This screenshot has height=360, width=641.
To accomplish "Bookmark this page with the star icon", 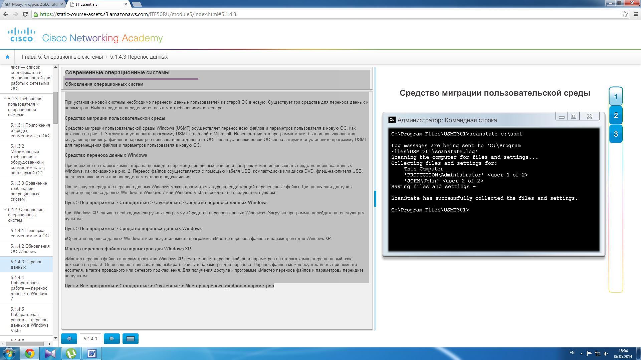I will 625,14.
